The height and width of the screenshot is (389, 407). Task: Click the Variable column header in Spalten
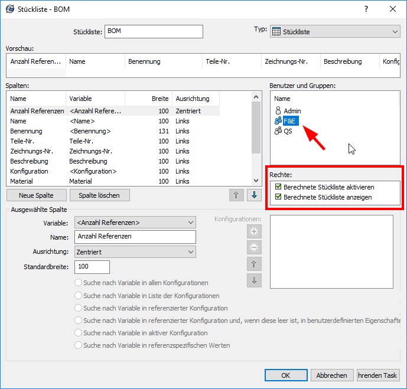[x=80, y=99]
